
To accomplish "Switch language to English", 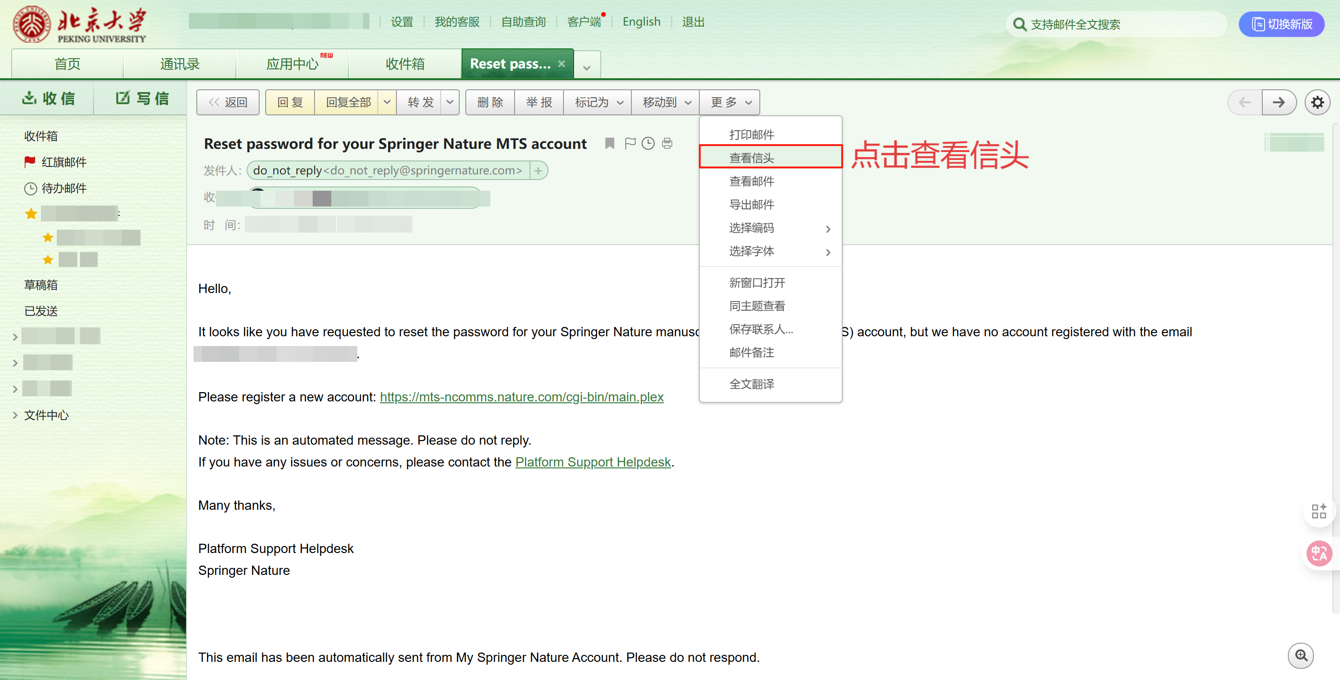I will [x=642, y=22].
